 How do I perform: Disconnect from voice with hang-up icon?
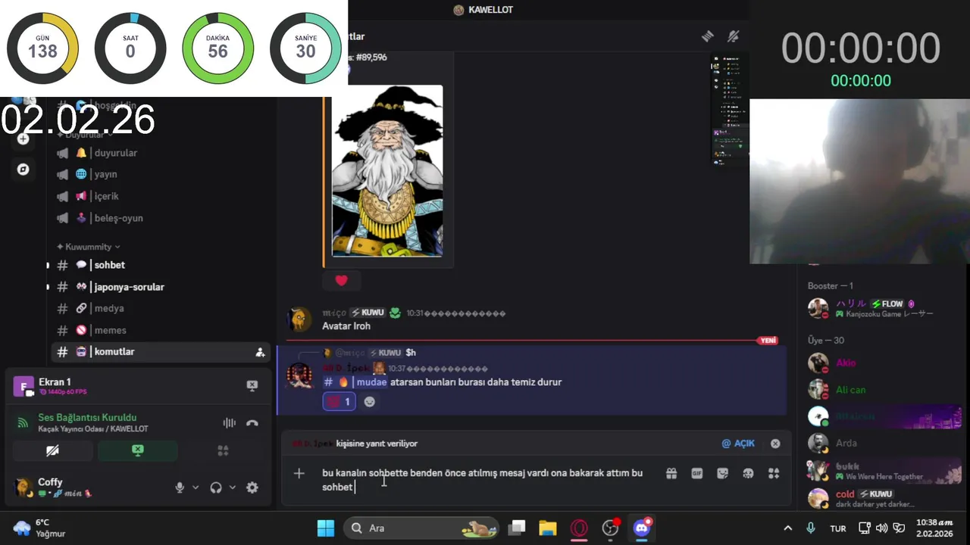(252, 423)
